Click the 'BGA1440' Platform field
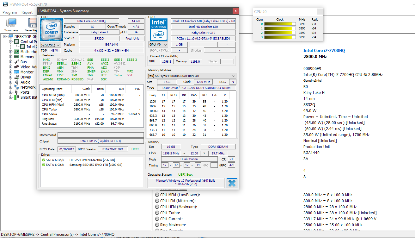 112,45
